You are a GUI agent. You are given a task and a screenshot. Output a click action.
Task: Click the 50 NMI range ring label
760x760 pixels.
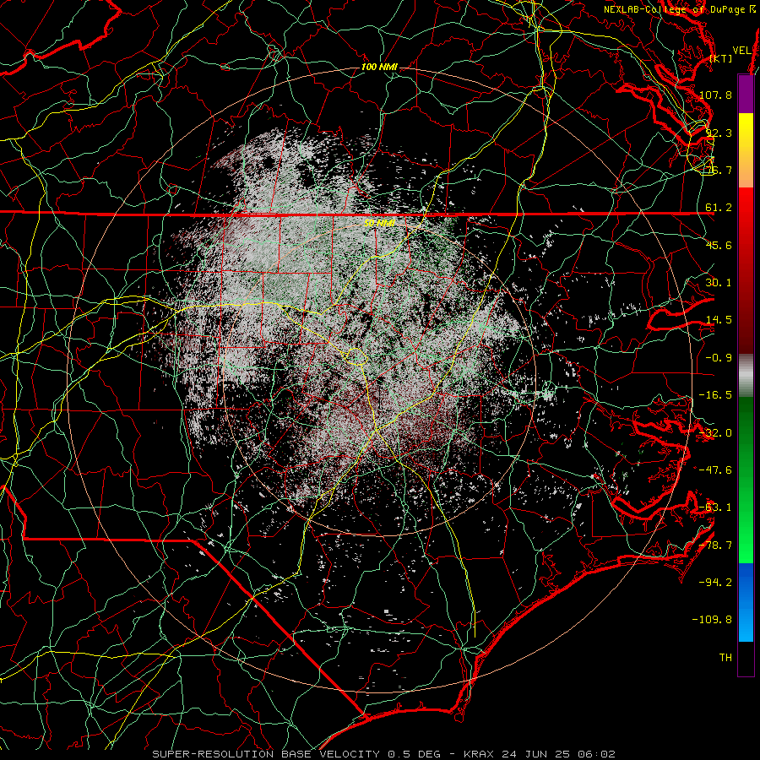[x=379, y=224]
